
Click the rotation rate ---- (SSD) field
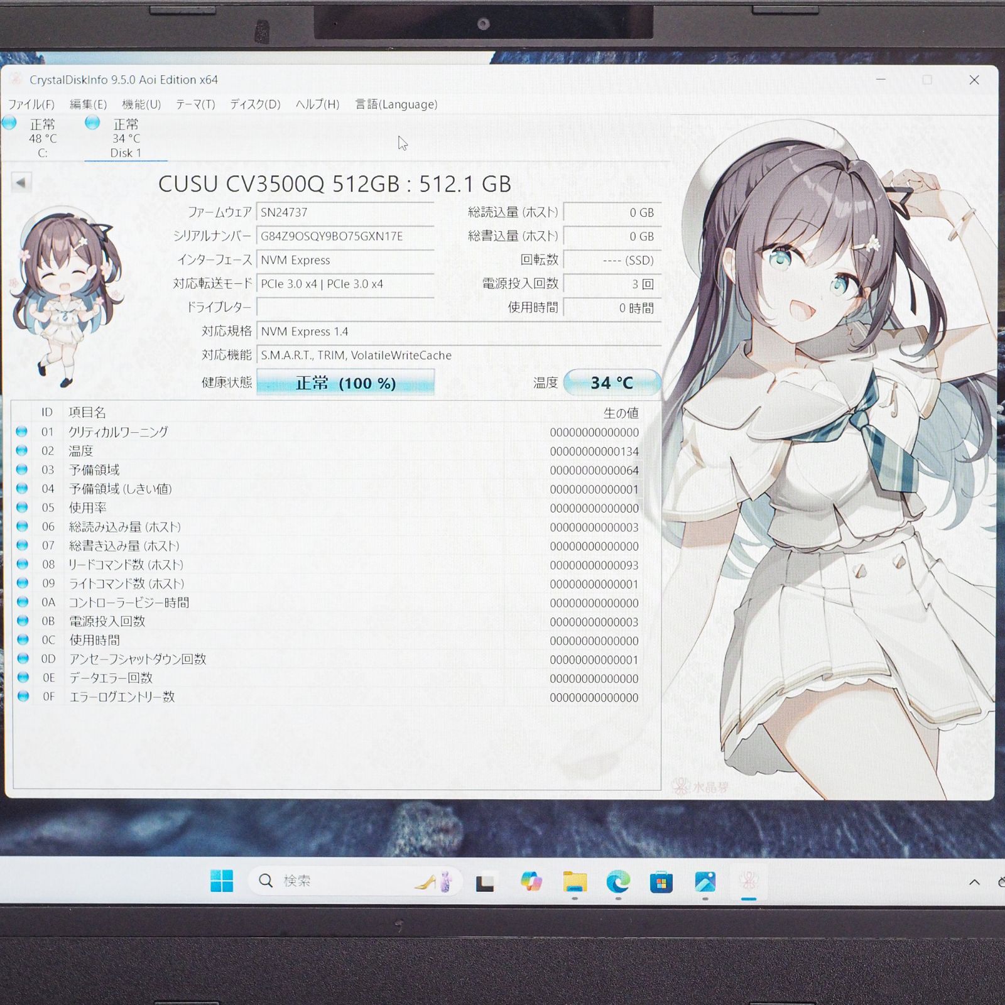[x=612, y=260]
